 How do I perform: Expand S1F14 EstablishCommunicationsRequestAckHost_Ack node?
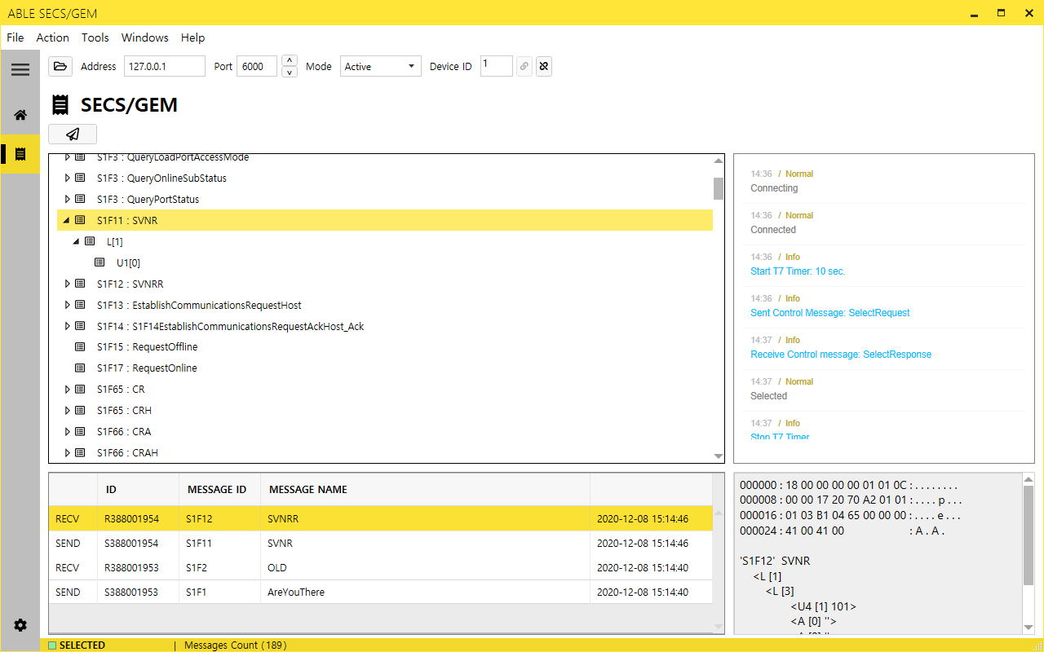coord(68,326)
